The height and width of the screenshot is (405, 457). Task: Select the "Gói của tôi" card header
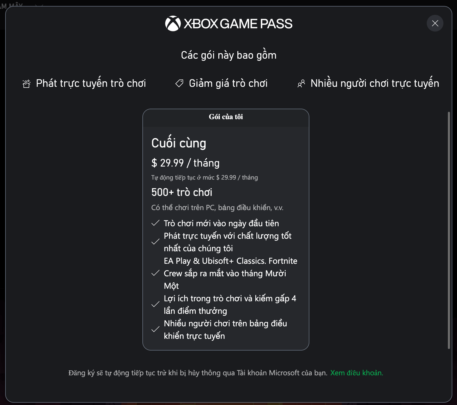pyautogui.click(x=226, y=117)
